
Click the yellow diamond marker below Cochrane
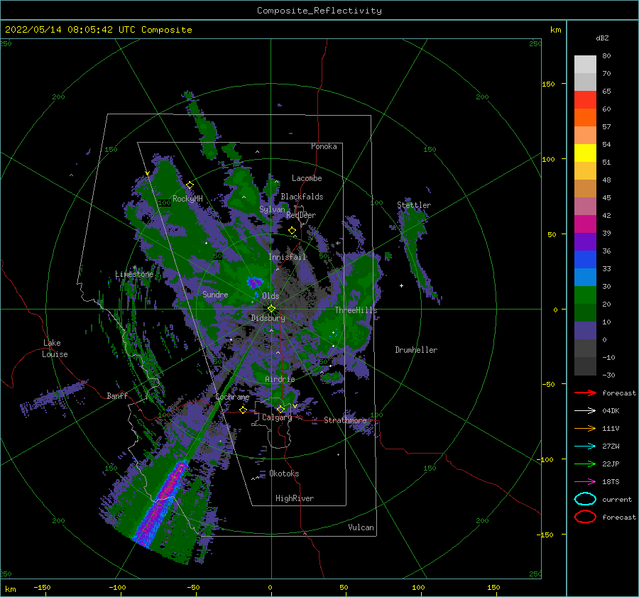[244, 410]
